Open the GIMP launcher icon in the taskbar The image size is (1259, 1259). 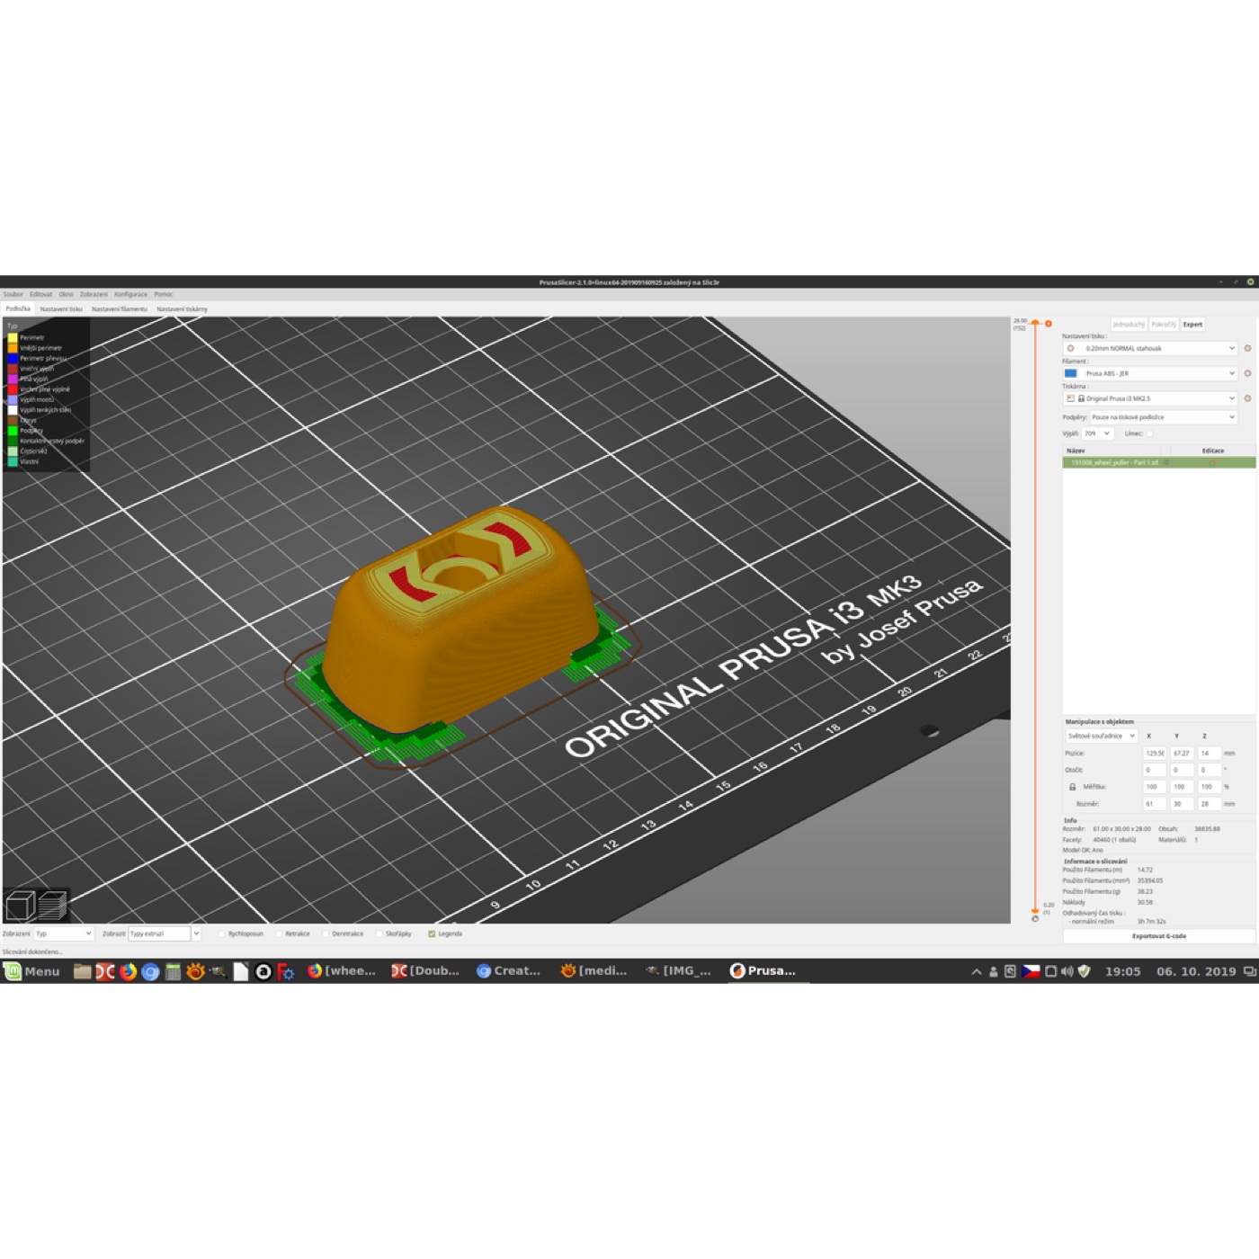218,971
